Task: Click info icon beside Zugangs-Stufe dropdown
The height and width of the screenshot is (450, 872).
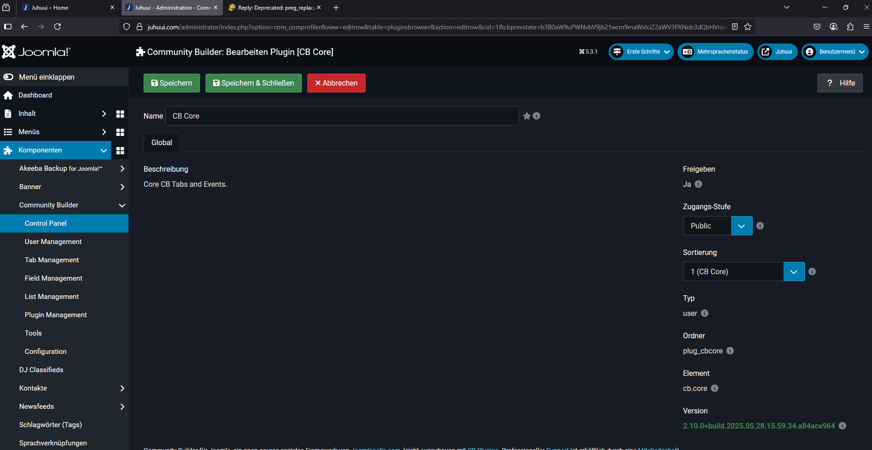Action: [x=760, y=226]
